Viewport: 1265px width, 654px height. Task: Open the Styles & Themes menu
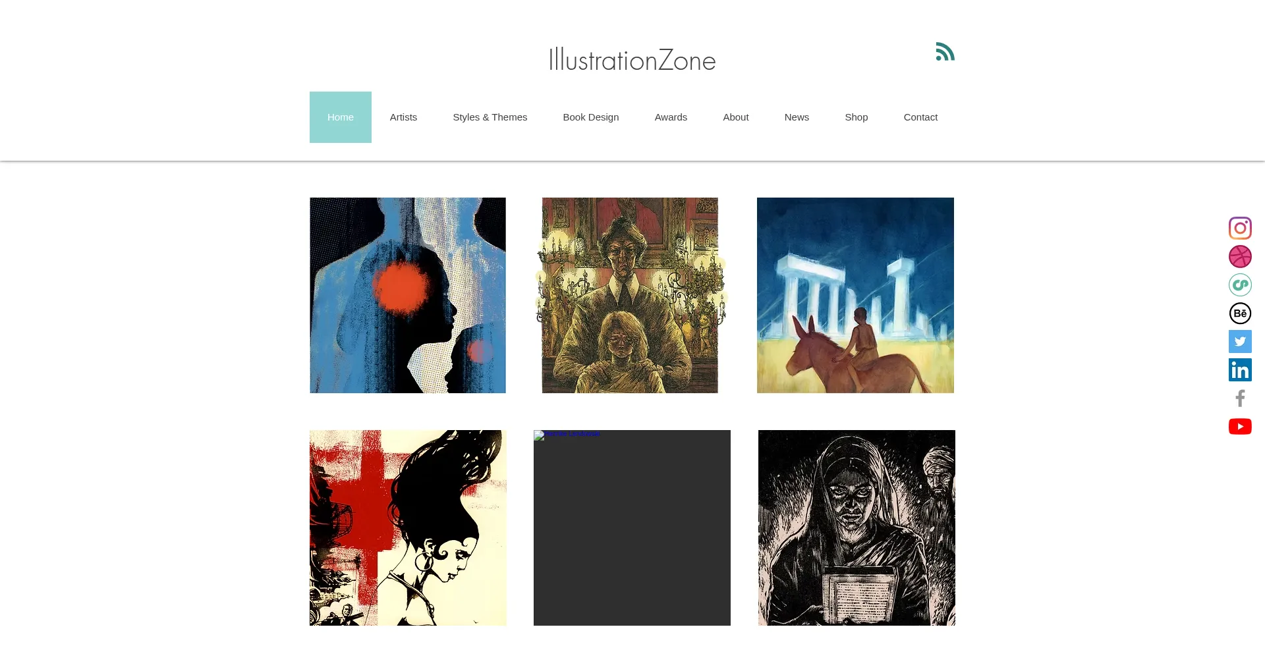click(490, 117)
